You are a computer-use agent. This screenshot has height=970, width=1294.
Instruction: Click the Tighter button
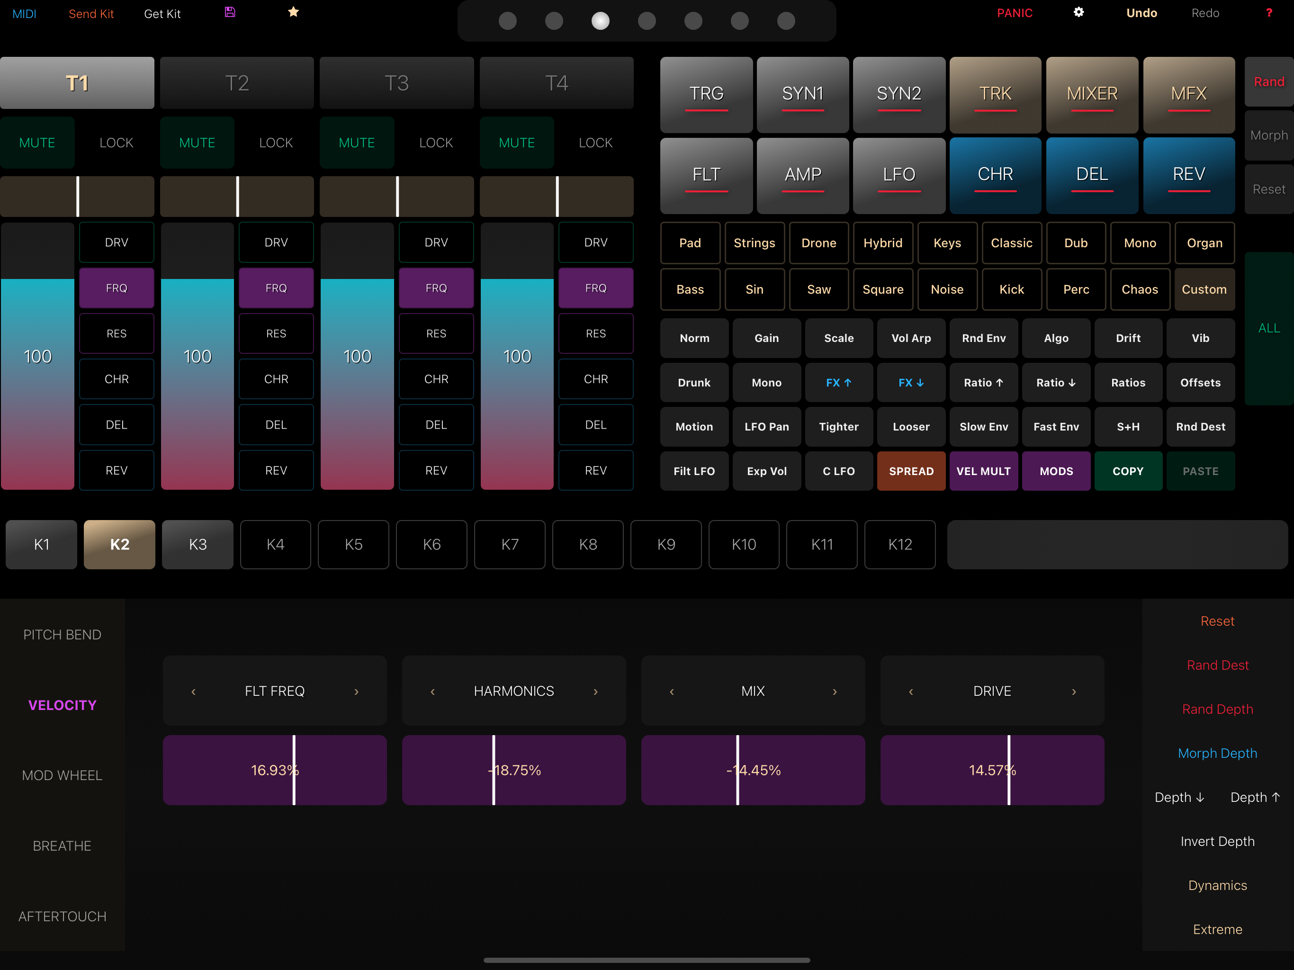[x=839, y=426]
